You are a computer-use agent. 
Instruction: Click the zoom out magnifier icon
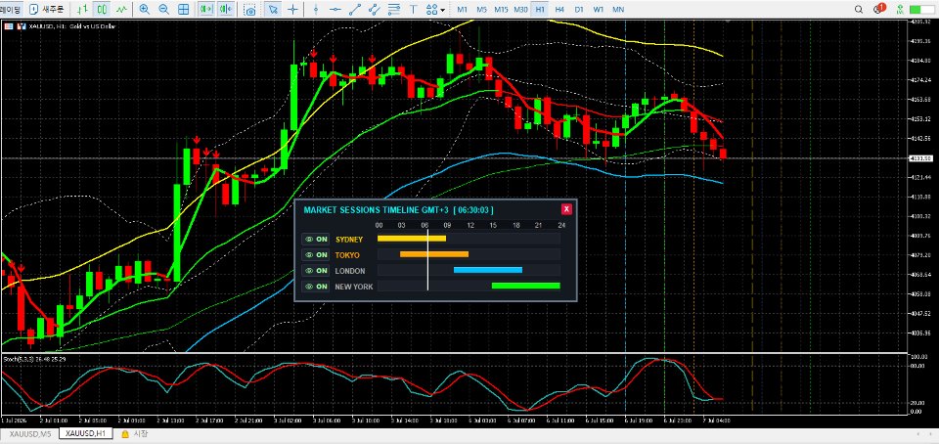pos(163,10)
